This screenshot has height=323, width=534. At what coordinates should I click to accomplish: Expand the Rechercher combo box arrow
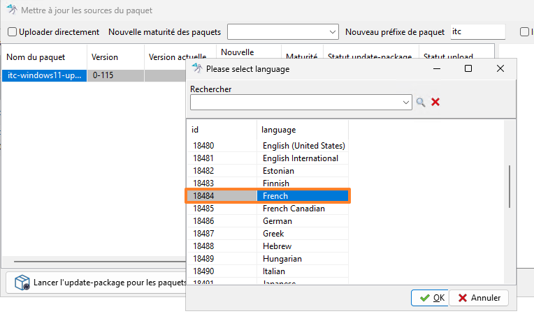[406, 102]
